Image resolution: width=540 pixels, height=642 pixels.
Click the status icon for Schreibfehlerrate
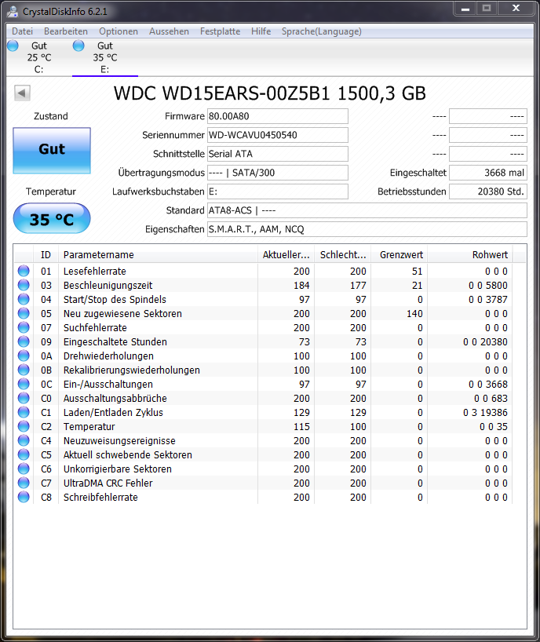[x=24, y=497]
